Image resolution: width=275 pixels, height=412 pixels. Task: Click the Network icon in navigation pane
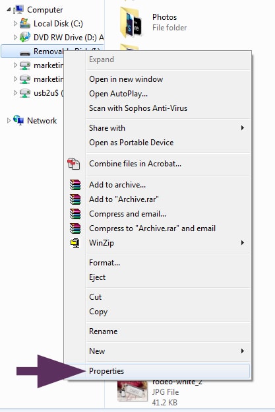coord(18,120)
